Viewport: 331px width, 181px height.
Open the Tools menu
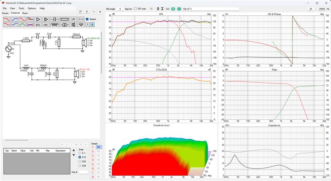[x=22, y=8]
